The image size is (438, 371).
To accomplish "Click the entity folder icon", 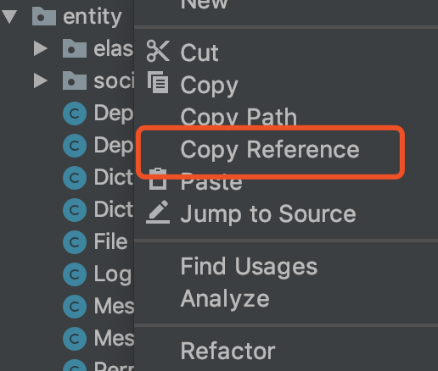I will pyautogui.click(x=43, y=16).
